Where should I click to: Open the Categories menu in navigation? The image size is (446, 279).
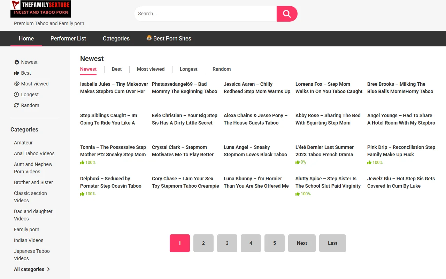pyautogui.click(x=116, y=38)
